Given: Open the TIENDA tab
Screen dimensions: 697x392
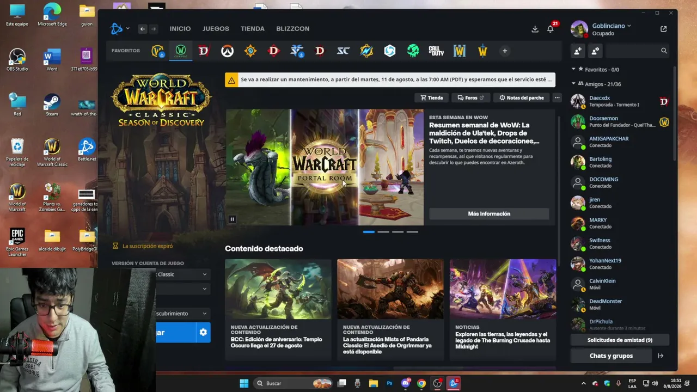Looking at the screenshot, I should [253, 29].
